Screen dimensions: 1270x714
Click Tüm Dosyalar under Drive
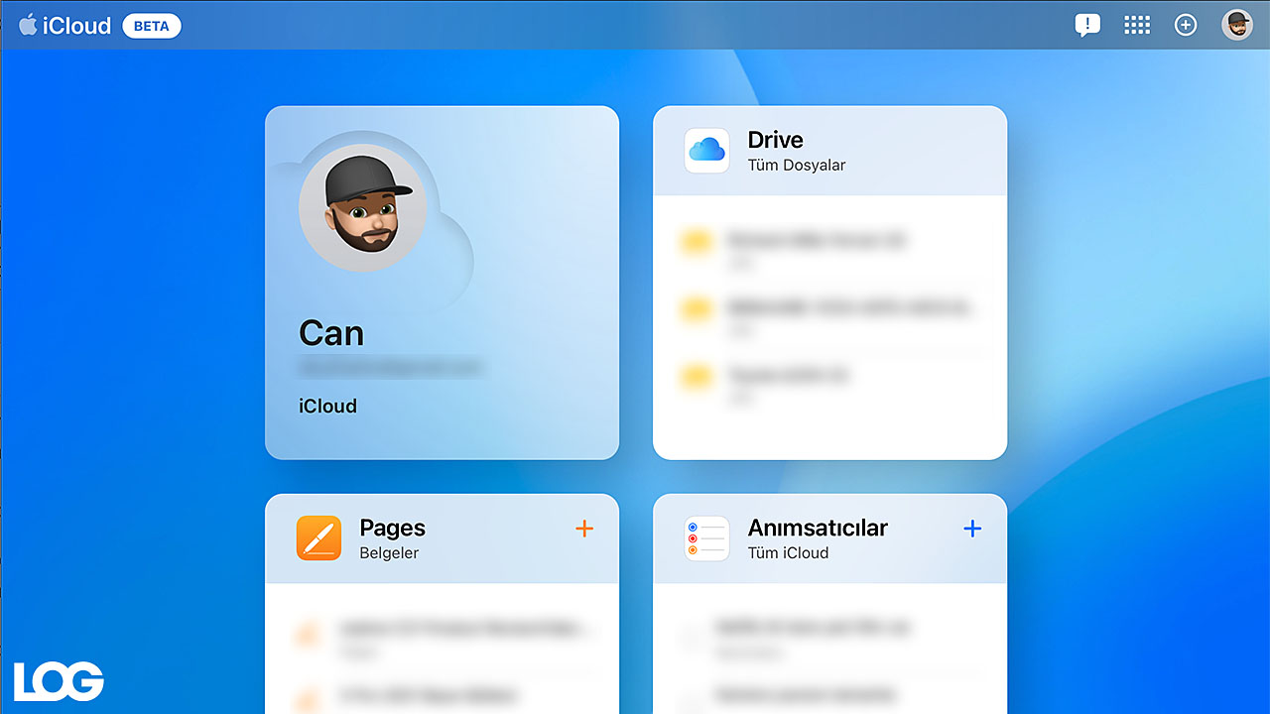point(797,165)
